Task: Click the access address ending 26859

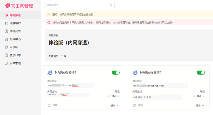Action: pos(149,86)
